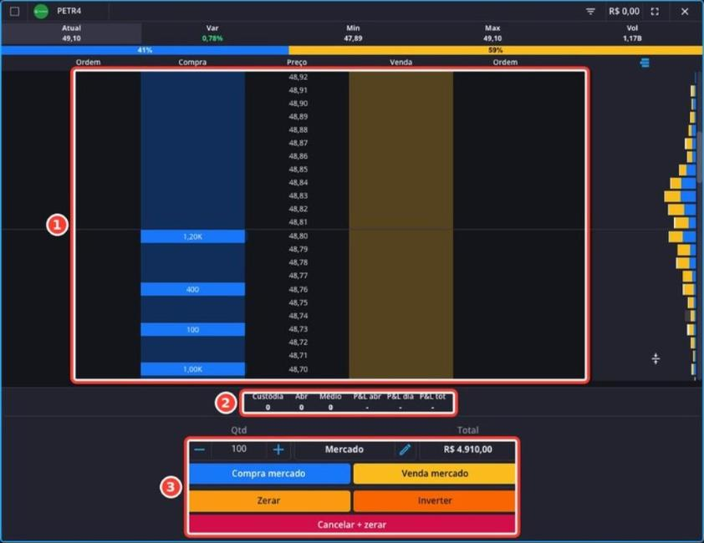Click the Venda mercado button
This screenshot has width=704, height=543.
(x=434, y=474)
